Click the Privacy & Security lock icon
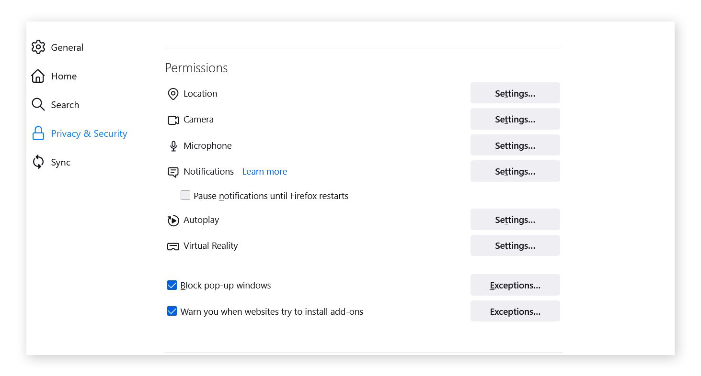Viewport: 701px width, 376px height. coord(38,133)
